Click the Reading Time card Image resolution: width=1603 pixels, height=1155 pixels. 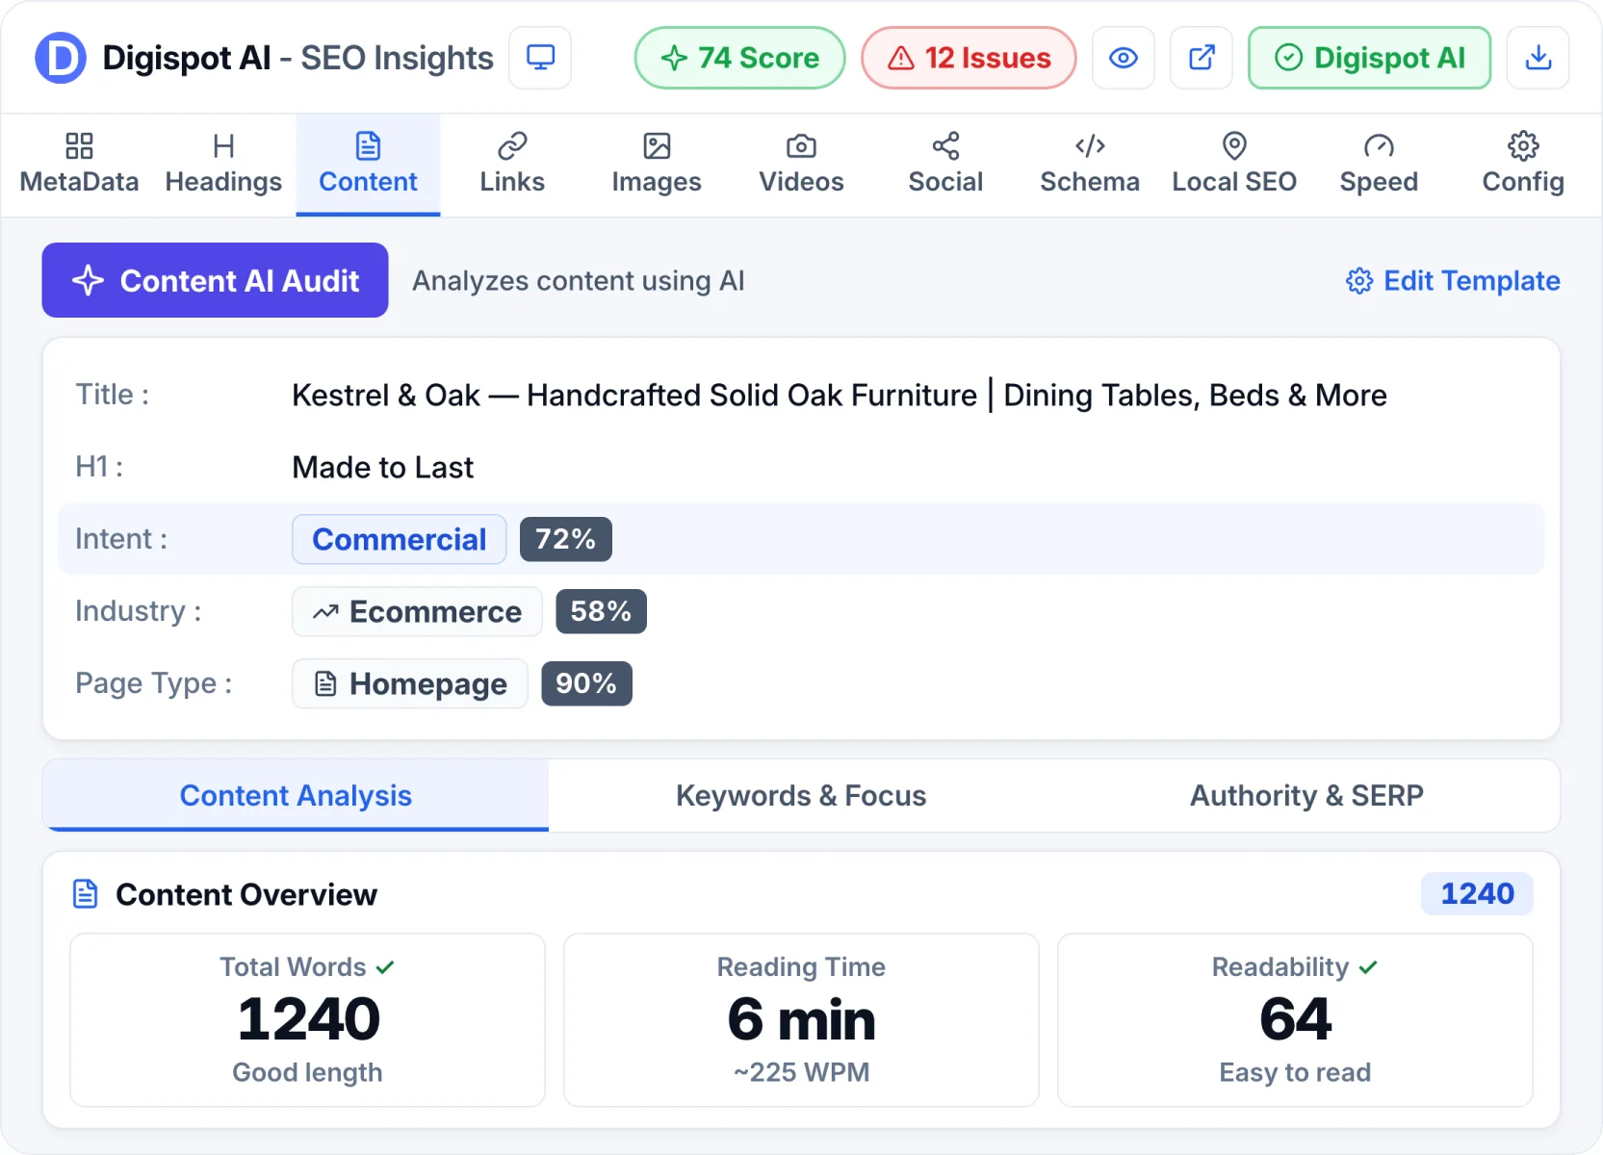coord(801,1020)
